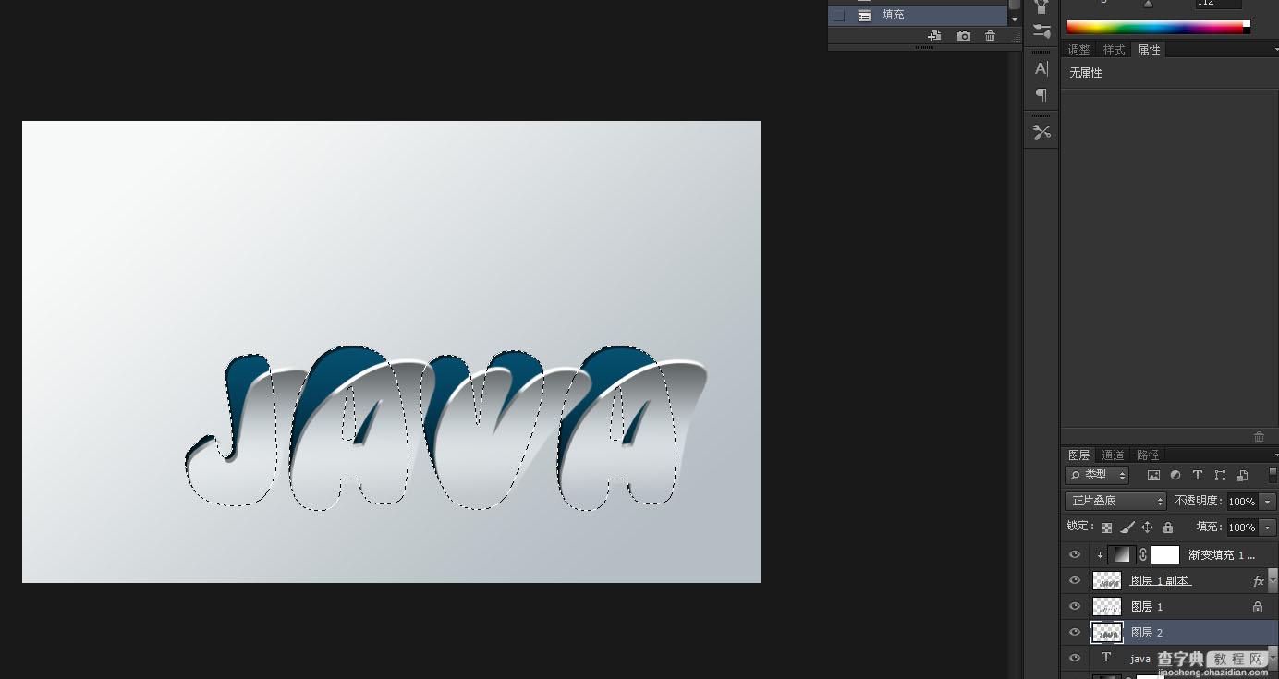1279x679 pixels.
Task: Lock image pixels brush icon
Action: tap(1127, 527)
